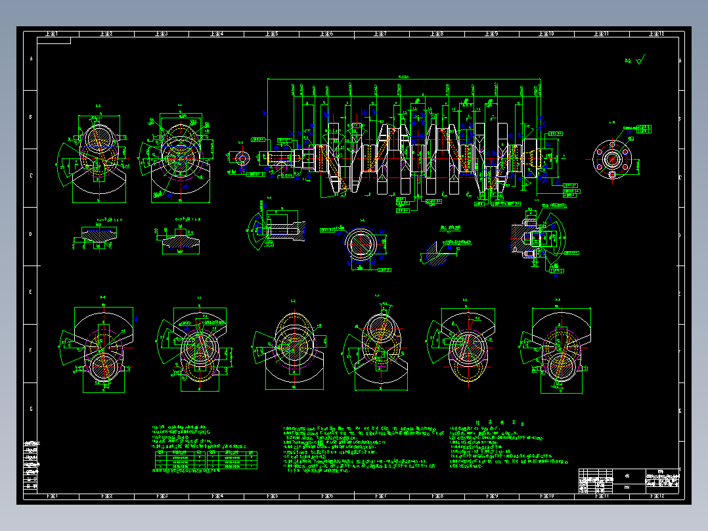Click row letter D on the left border

coord(31,234)
